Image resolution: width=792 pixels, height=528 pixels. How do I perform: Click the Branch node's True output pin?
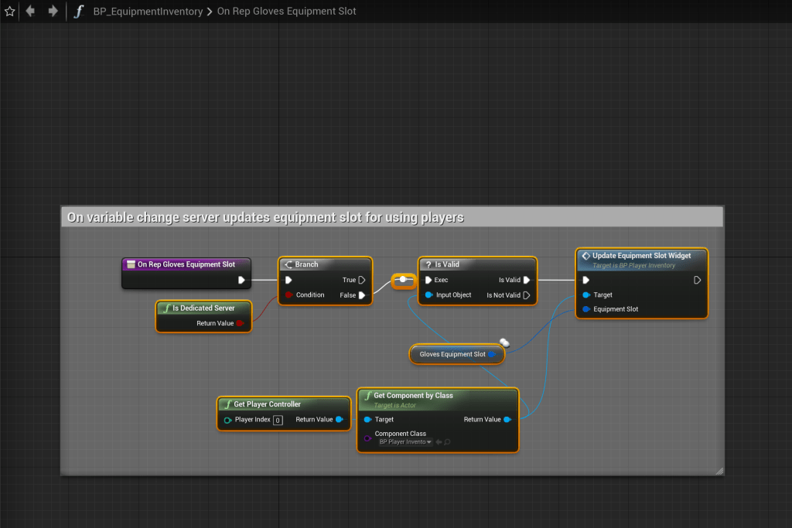coord(361,280)
